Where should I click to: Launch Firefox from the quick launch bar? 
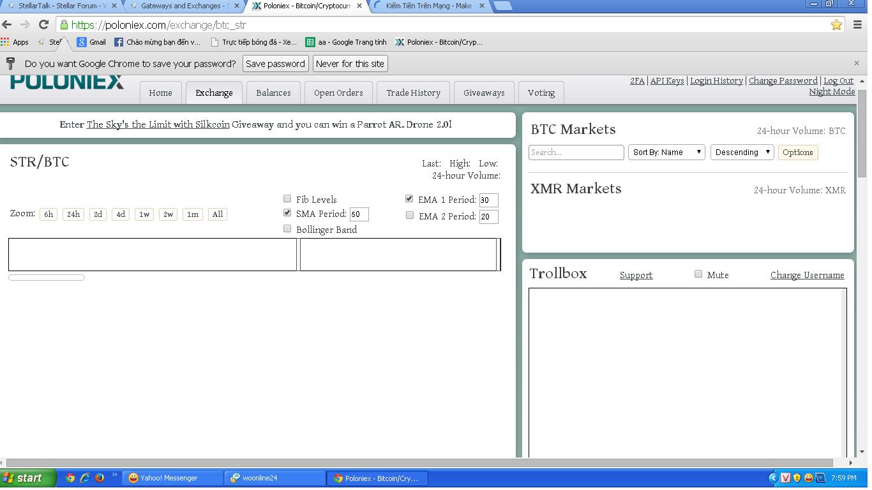pyautogui.click(x=100, y=478)
